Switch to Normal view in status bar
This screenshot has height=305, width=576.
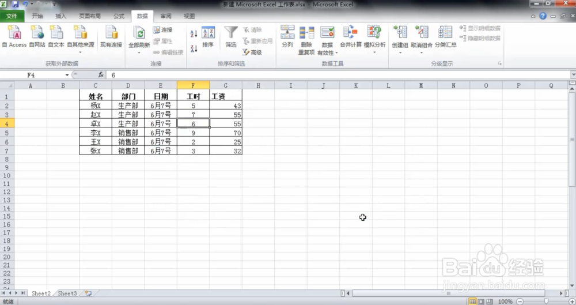click(472, 302)
